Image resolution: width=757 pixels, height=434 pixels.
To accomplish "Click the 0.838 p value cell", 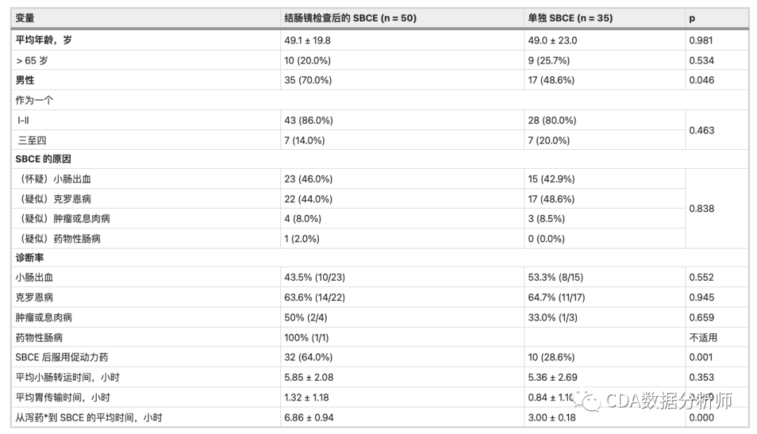I will 702,209.
